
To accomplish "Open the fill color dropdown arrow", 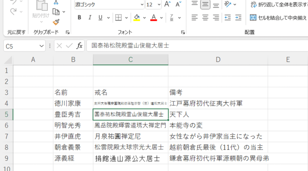I will [144, 18].
